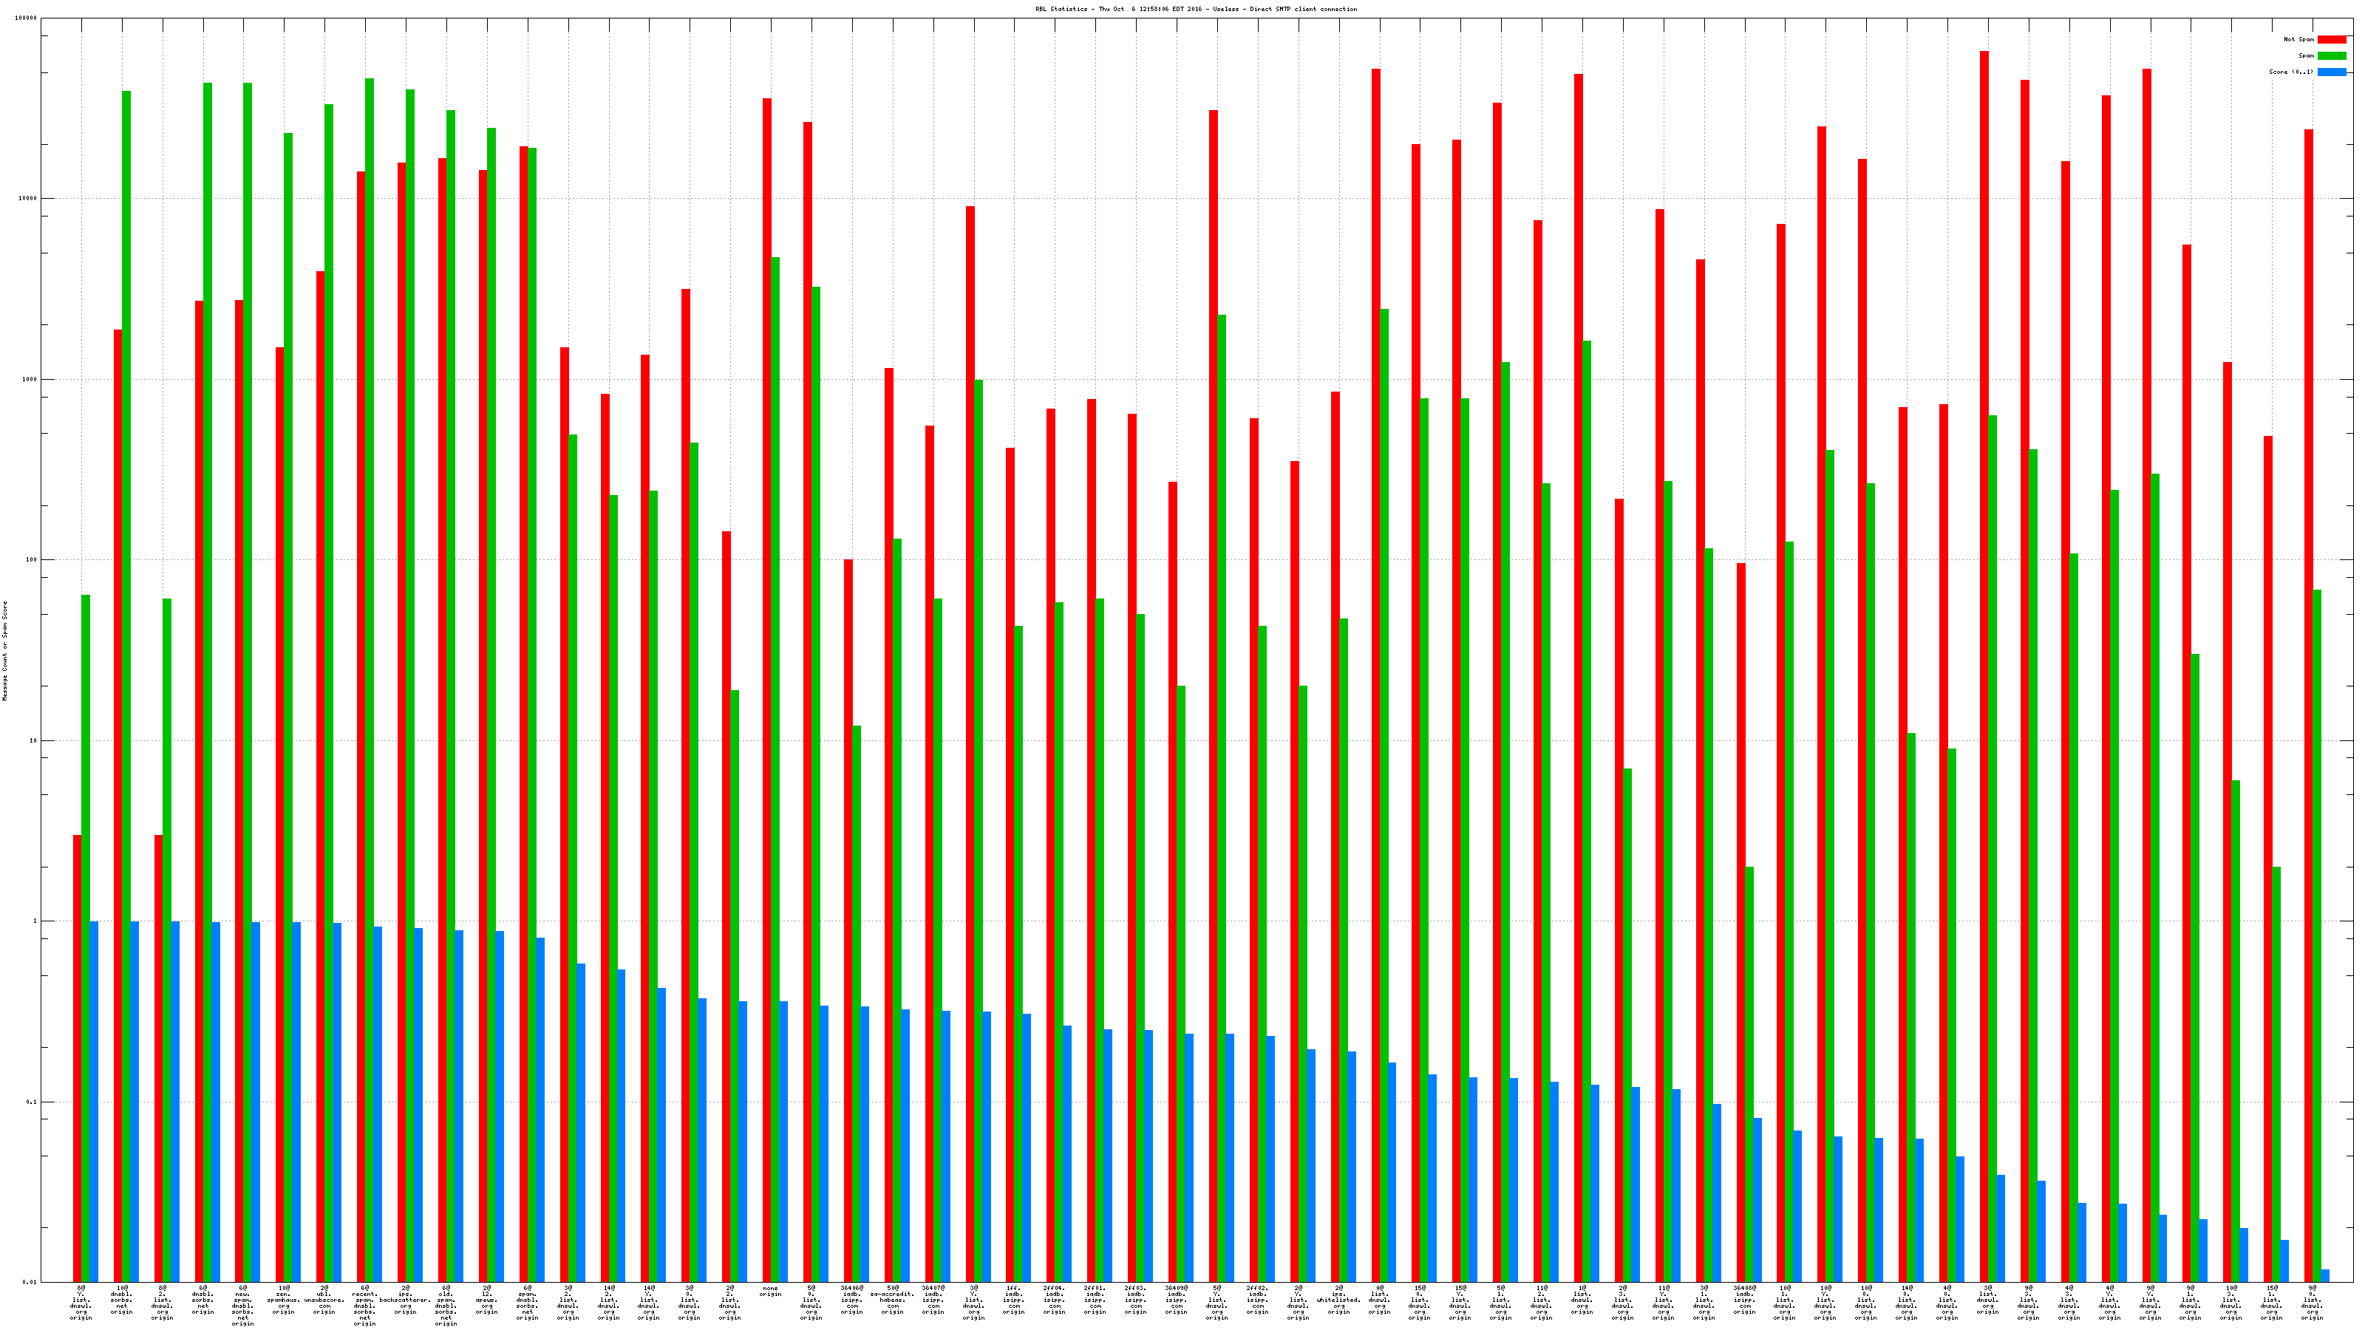The width and height of the screenshot is (2365, 1330).
Task: Click the RBL Statistics chart title
Action: [x=1195, y=9]
